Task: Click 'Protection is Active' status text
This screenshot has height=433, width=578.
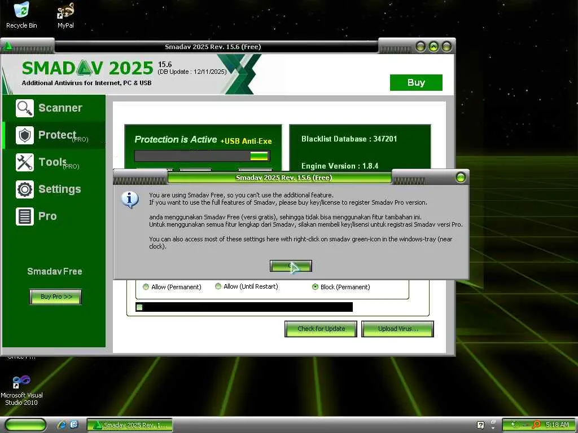Action: pyautogui.click(x=176, y=140)
